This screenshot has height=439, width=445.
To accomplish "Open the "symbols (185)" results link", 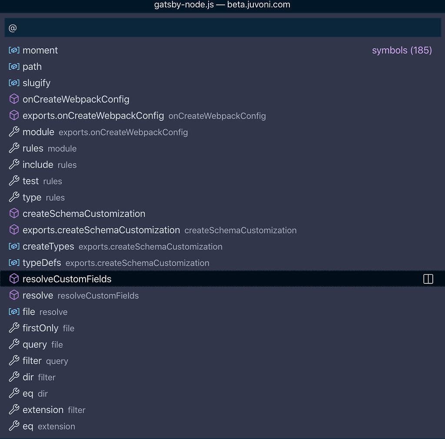I will 402,50.
